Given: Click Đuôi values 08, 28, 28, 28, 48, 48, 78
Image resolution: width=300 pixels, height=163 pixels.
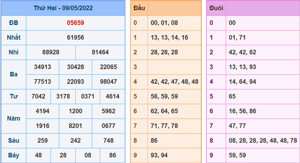Looking at the screenshot, I should point(263,141).
